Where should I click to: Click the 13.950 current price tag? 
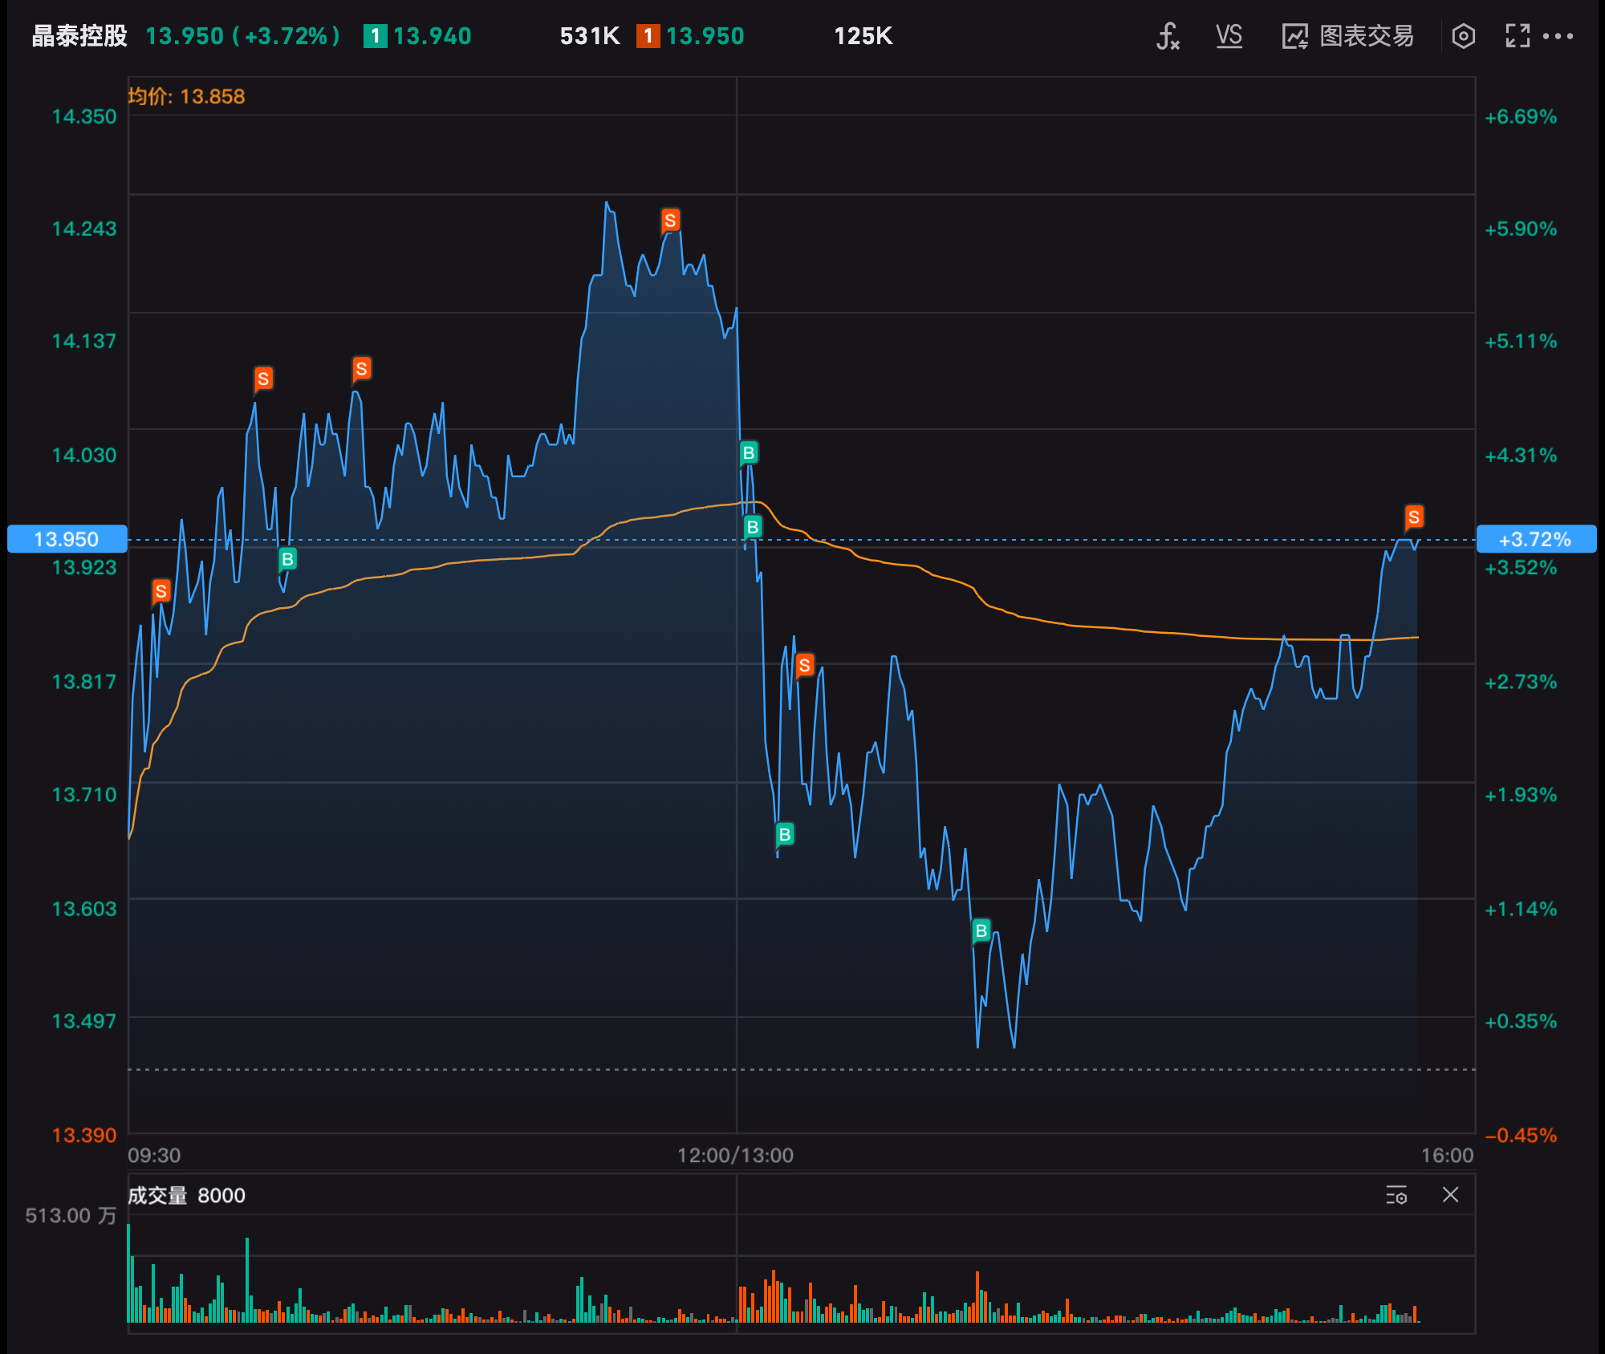tap(67, 539)
